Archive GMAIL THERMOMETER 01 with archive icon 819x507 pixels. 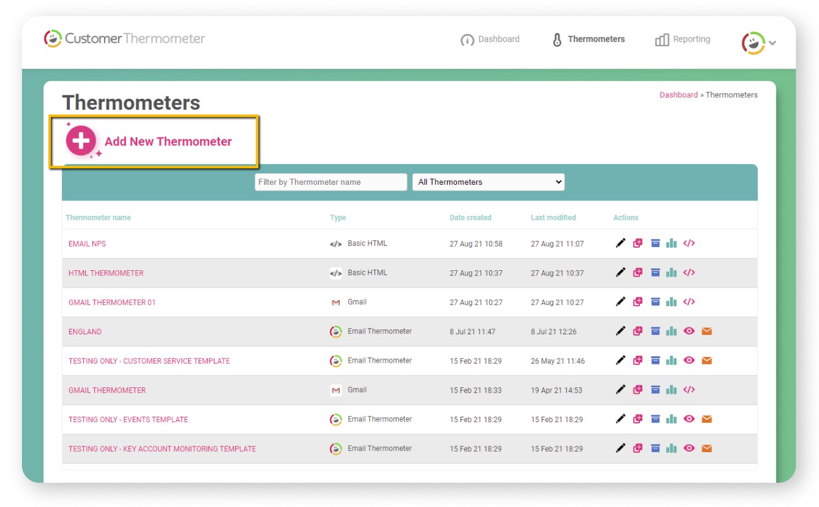pos(655,301)
